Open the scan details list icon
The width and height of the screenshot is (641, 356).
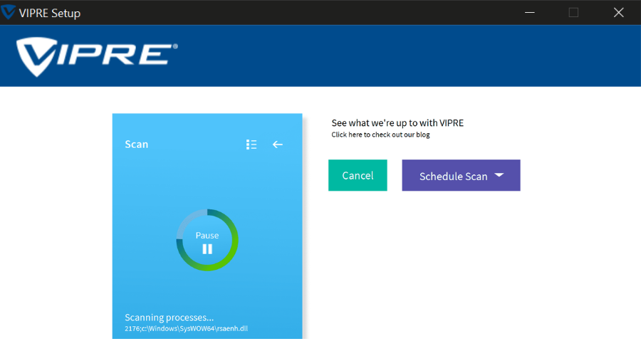click(x=251, y=145)
